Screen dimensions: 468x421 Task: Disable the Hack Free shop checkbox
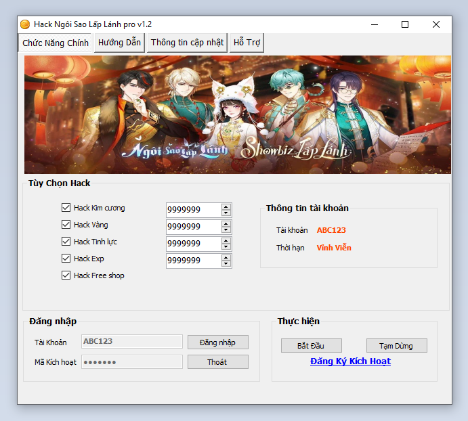(66, 275)
